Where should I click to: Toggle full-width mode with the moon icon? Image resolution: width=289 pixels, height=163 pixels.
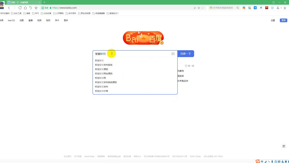(265, 161)
